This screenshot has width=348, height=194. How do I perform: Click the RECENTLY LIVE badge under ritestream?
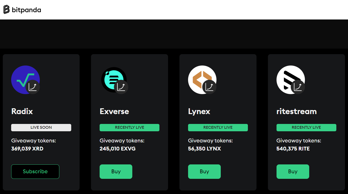tap(306, 127)
